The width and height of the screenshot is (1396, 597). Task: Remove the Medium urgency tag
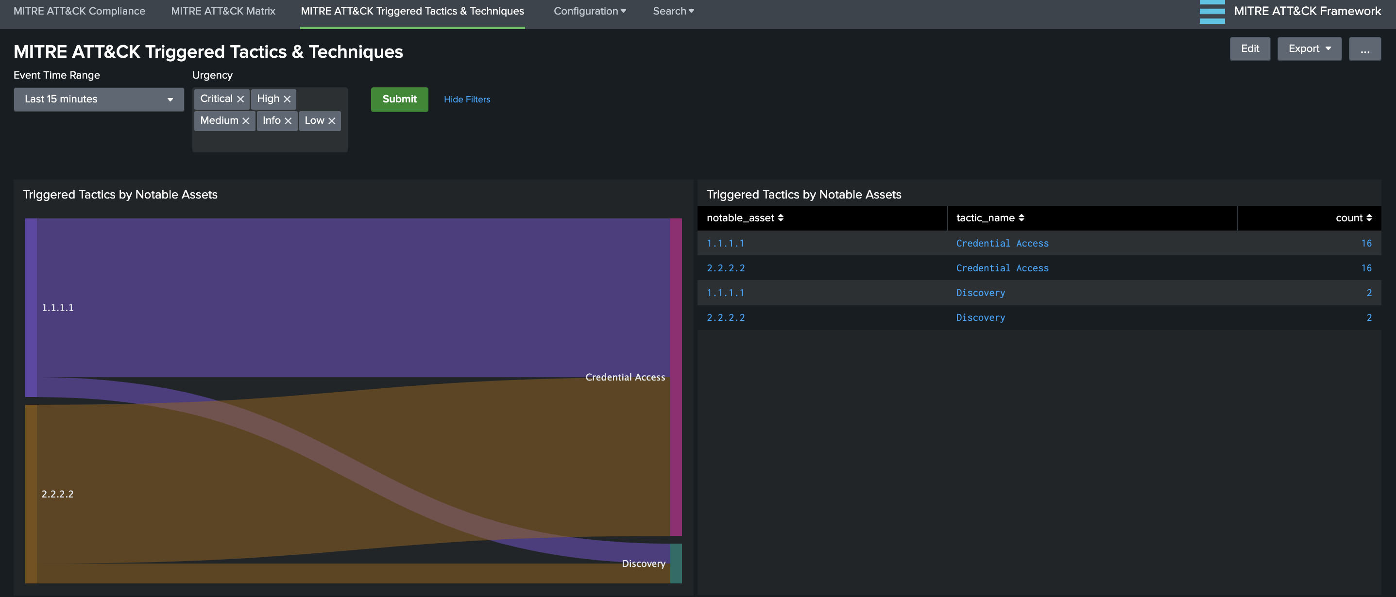(245, 121)
